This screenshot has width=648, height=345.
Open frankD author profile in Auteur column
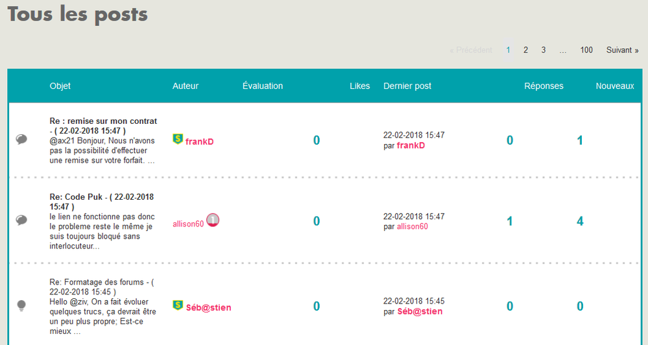200,141
